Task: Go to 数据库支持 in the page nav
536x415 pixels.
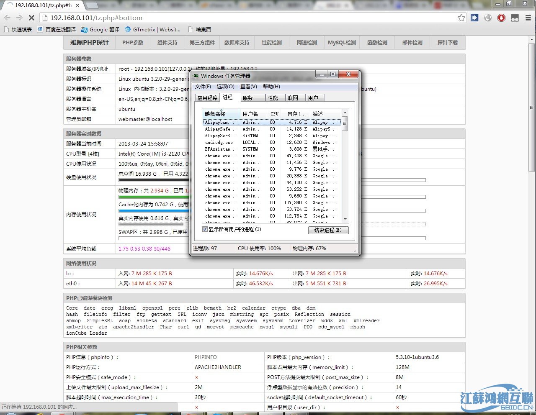Action: point(237,43)
